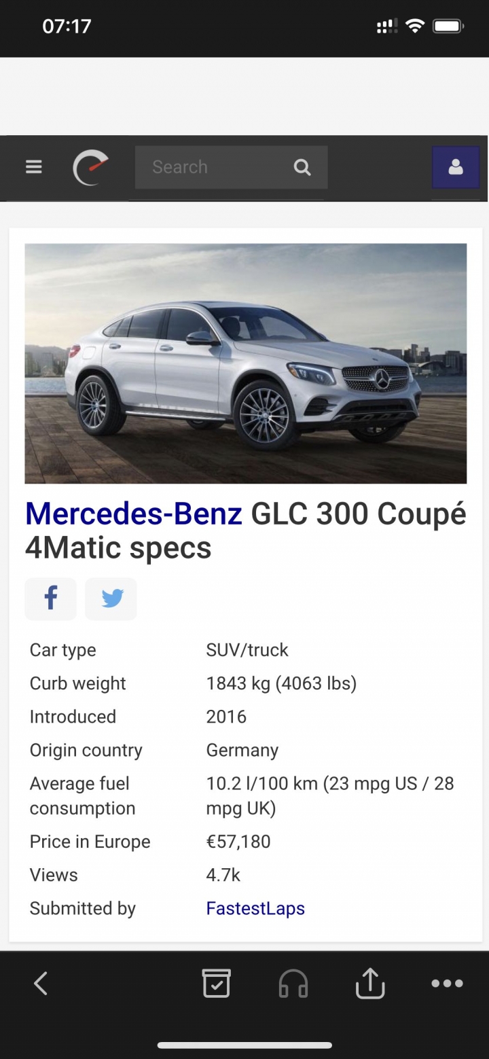Open the Mercedes-Benz brand link
The width and height of the screenshot is (489, 1059).
coord(134,514)
